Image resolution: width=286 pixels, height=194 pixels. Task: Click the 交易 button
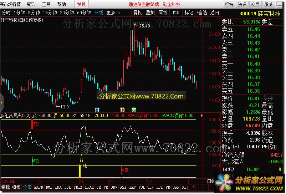[x=255, y=4]
